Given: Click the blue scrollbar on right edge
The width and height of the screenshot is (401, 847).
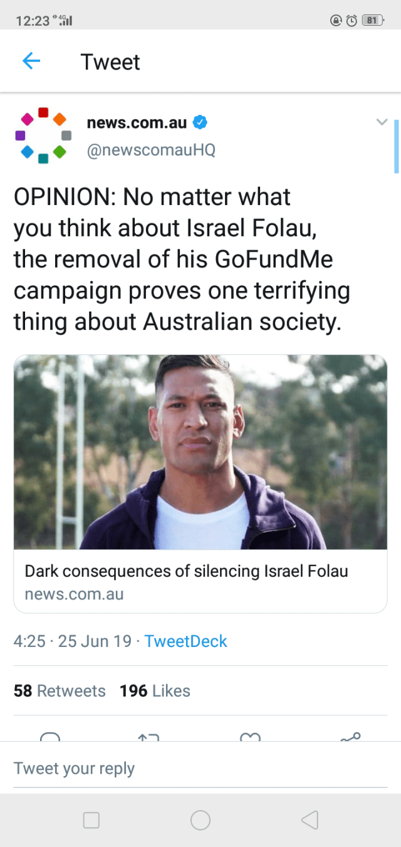Looking at the screenshot, I should (396, 146).
